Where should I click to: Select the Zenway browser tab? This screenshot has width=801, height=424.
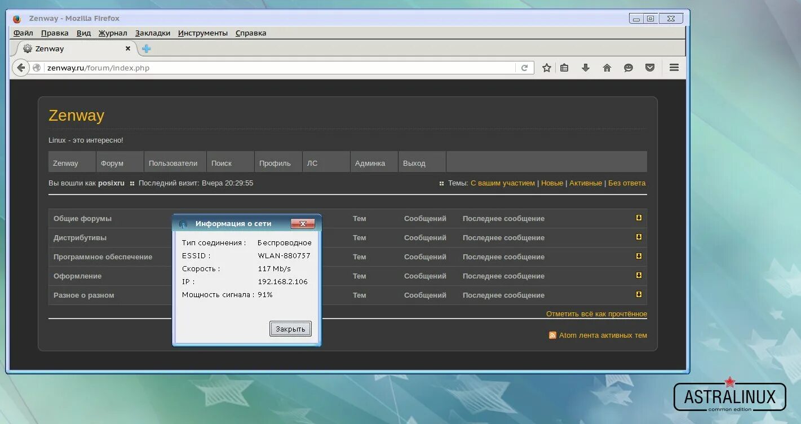(76, 48)
